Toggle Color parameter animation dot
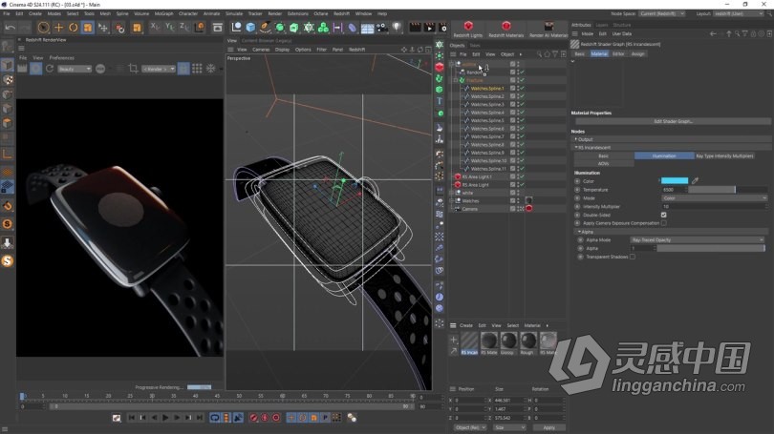This screenshot has height=434, width=774. [577, 181]
